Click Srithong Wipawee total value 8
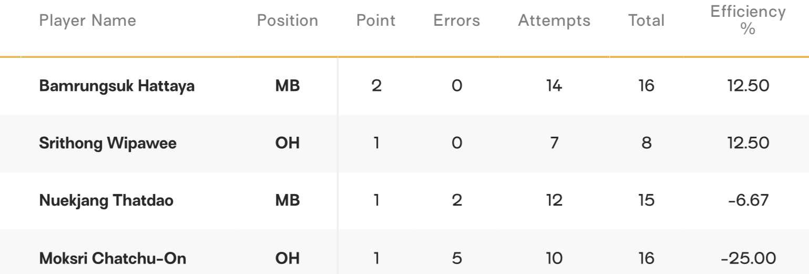Image resolution: width=809 pixels, height=274 pixels. pyautogui.click(x=646, y=144)
